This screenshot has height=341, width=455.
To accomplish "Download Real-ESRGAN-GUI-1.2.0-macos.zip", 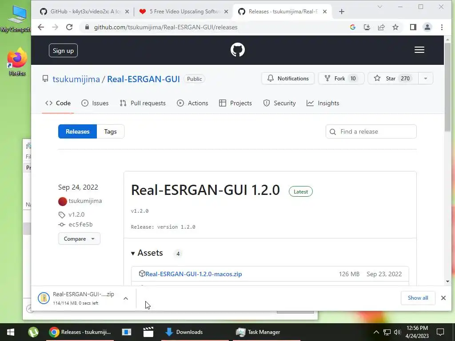I will tap(194, 274).
